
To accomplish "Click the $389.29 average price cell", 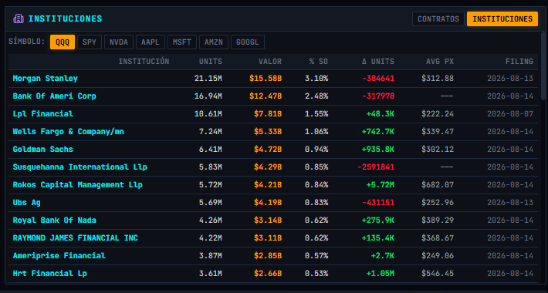I will [438, 221].
